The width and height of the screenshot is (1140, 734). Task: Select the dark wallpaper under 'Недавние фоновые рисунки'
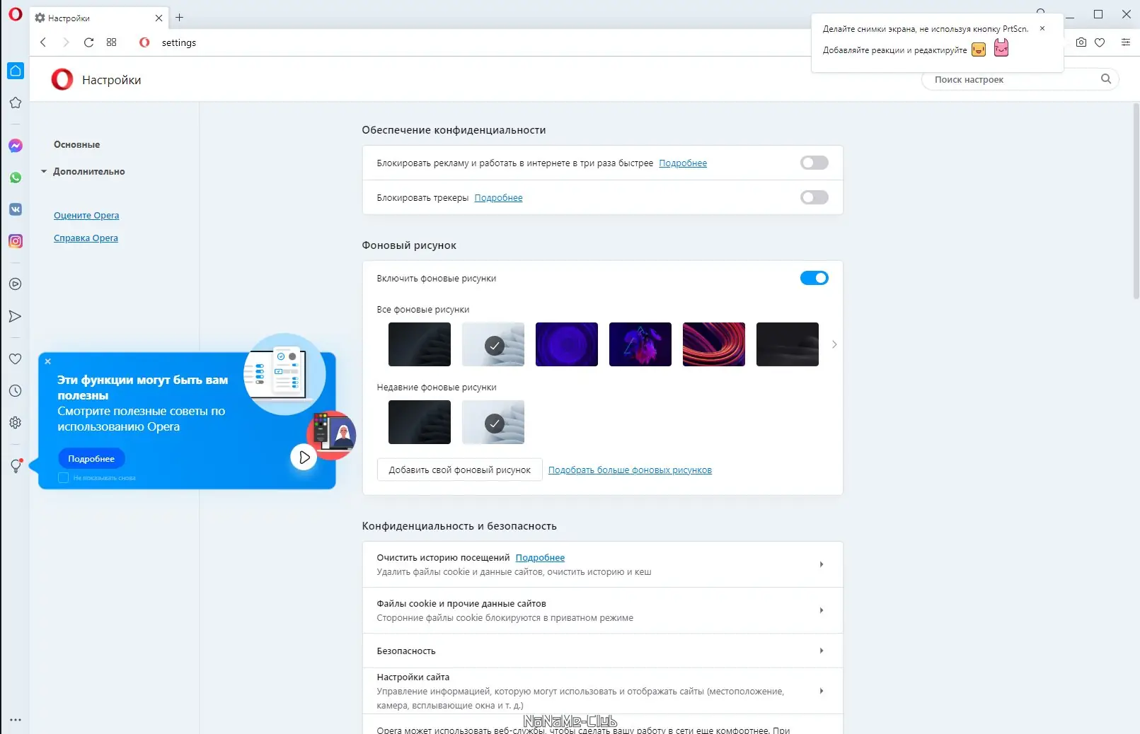(420, 422)
